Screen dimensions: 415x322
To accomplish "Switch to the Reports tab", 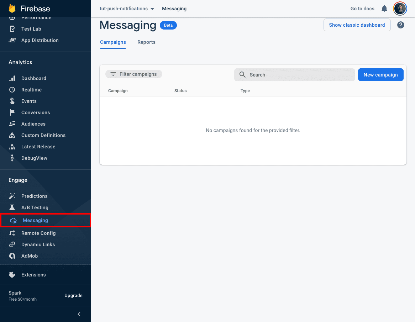I will [x=146, y=42].
